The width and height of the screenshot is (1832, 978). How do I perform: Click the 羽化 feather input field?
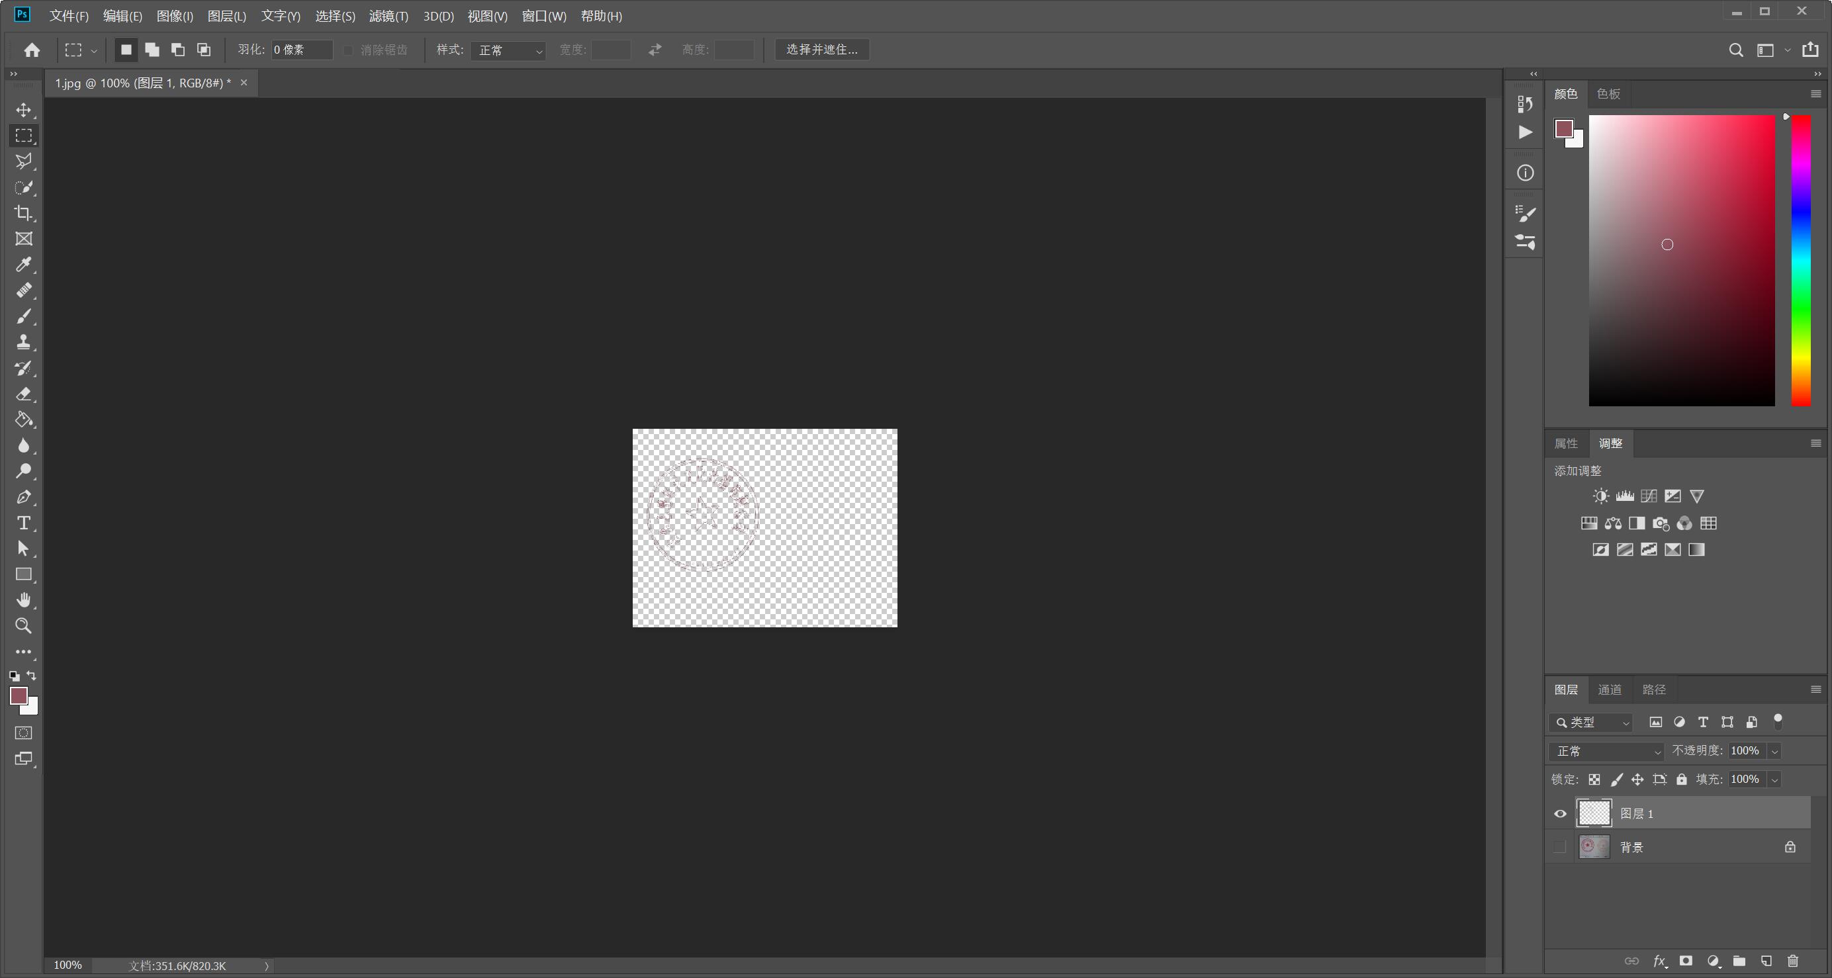(x=302, y=50)
